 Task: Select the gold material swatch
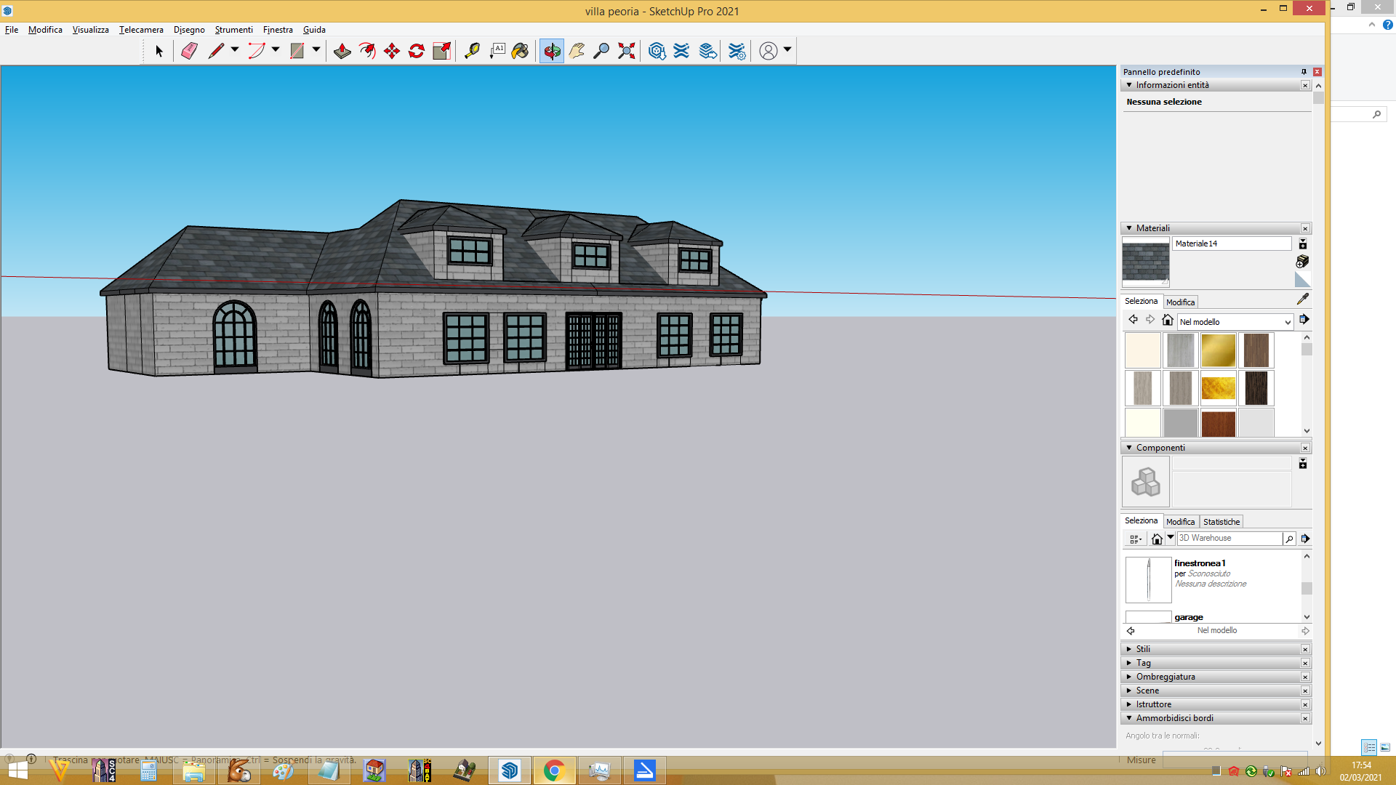click(1219, 350)
